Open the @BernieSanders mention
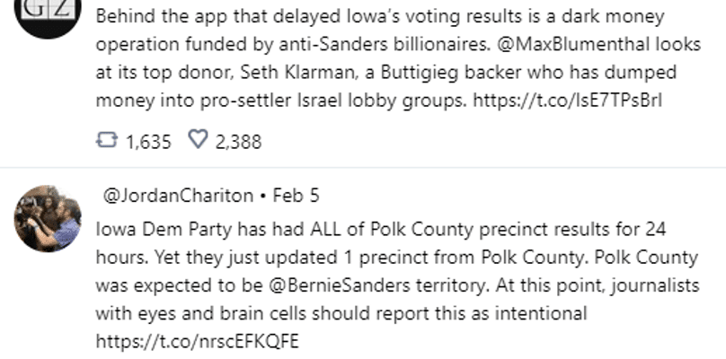 click(339, 285)
